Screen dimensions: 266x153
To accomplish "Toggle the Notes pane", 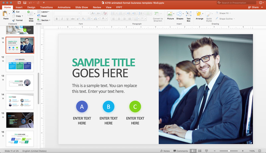I will [165, 151].
